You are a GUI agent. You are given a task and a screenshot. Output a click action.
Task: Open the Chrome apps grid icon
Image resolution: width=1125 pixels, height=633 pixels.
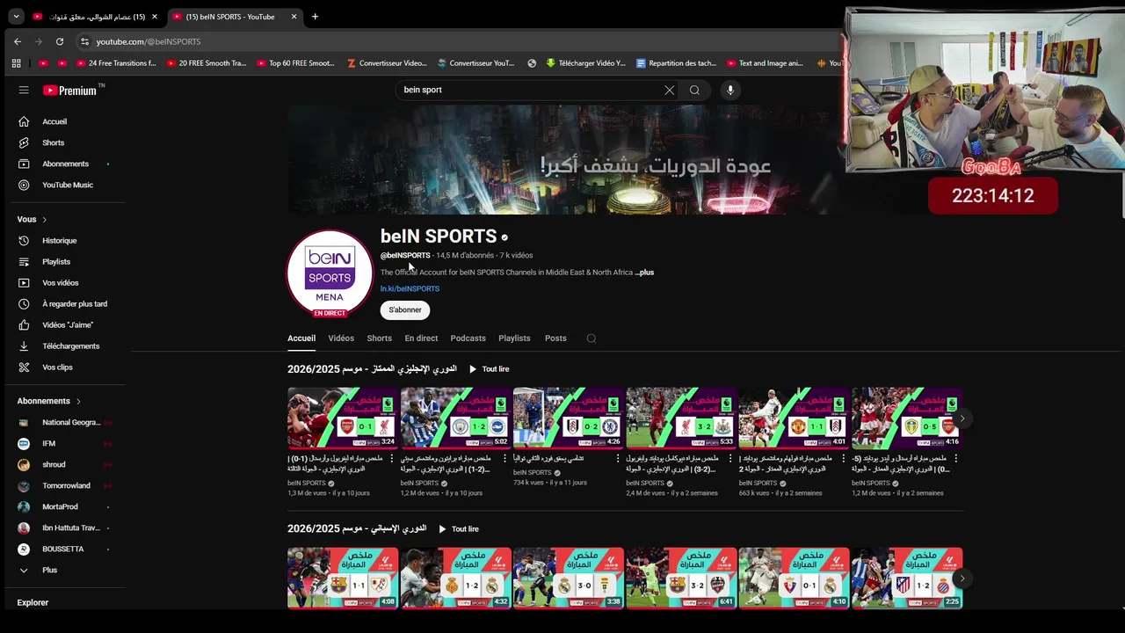point(16,63)
